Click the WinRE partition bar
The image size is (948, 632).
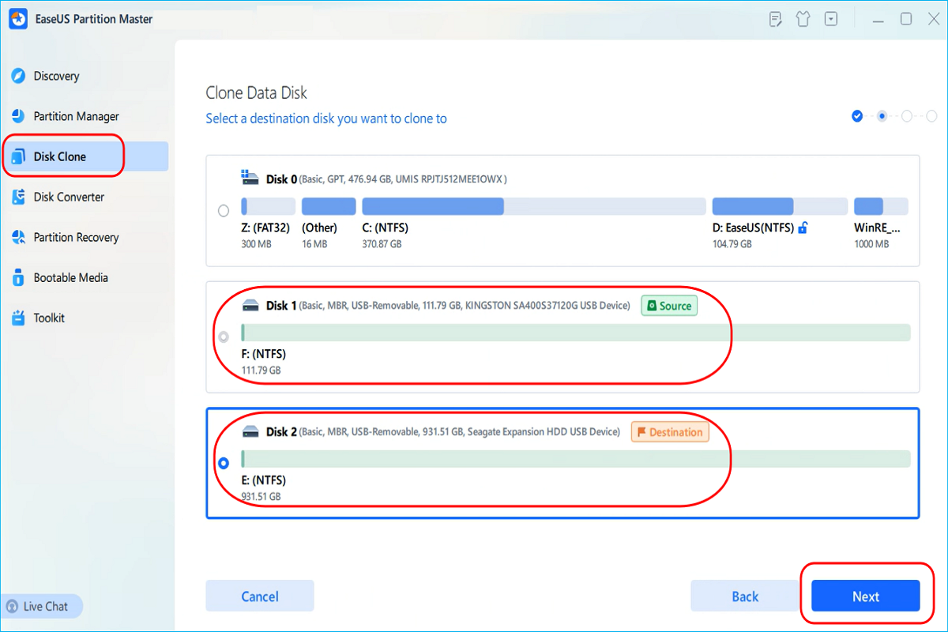[881, 206]
